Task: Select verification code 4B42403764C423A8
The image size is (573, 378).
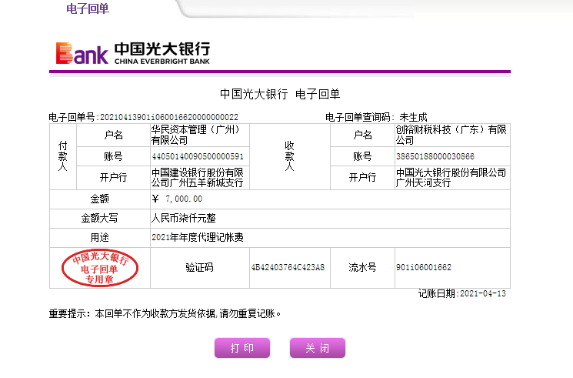Action: click(288, 267)
